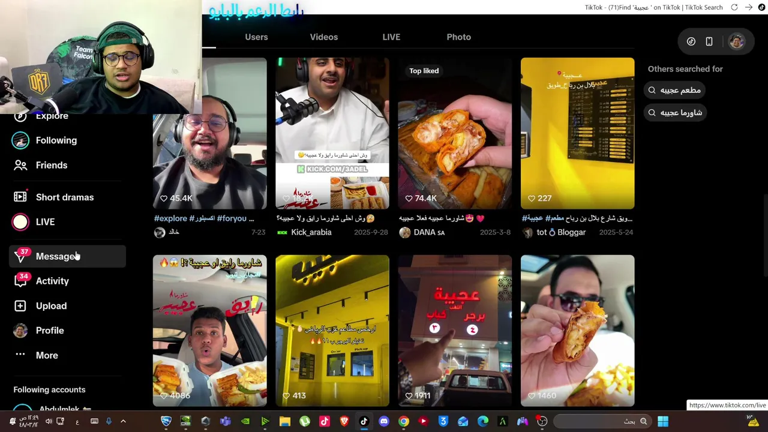
Task: Switch to the Videos tab
Action: click(x=324, y=37)
